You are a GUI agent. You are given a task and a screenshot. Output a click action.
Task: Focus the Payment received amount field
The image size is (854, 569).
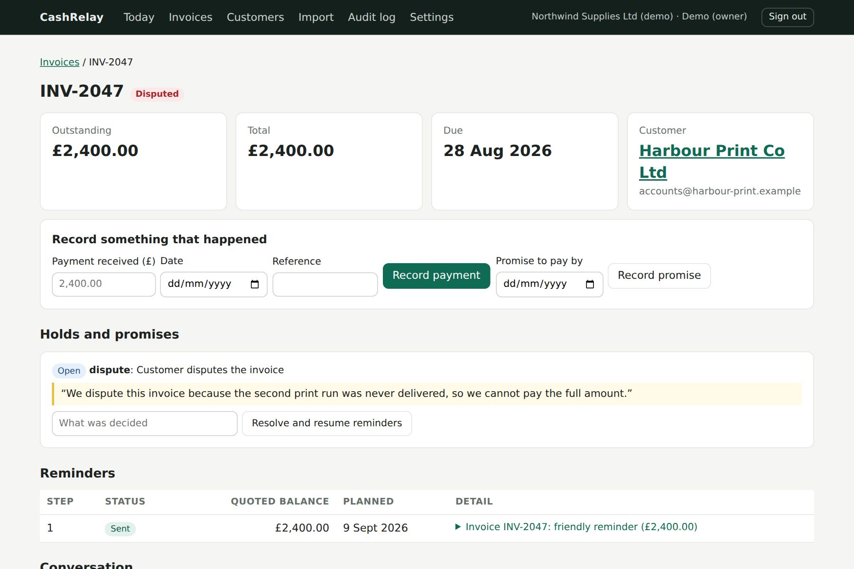[x=104, y=284]
